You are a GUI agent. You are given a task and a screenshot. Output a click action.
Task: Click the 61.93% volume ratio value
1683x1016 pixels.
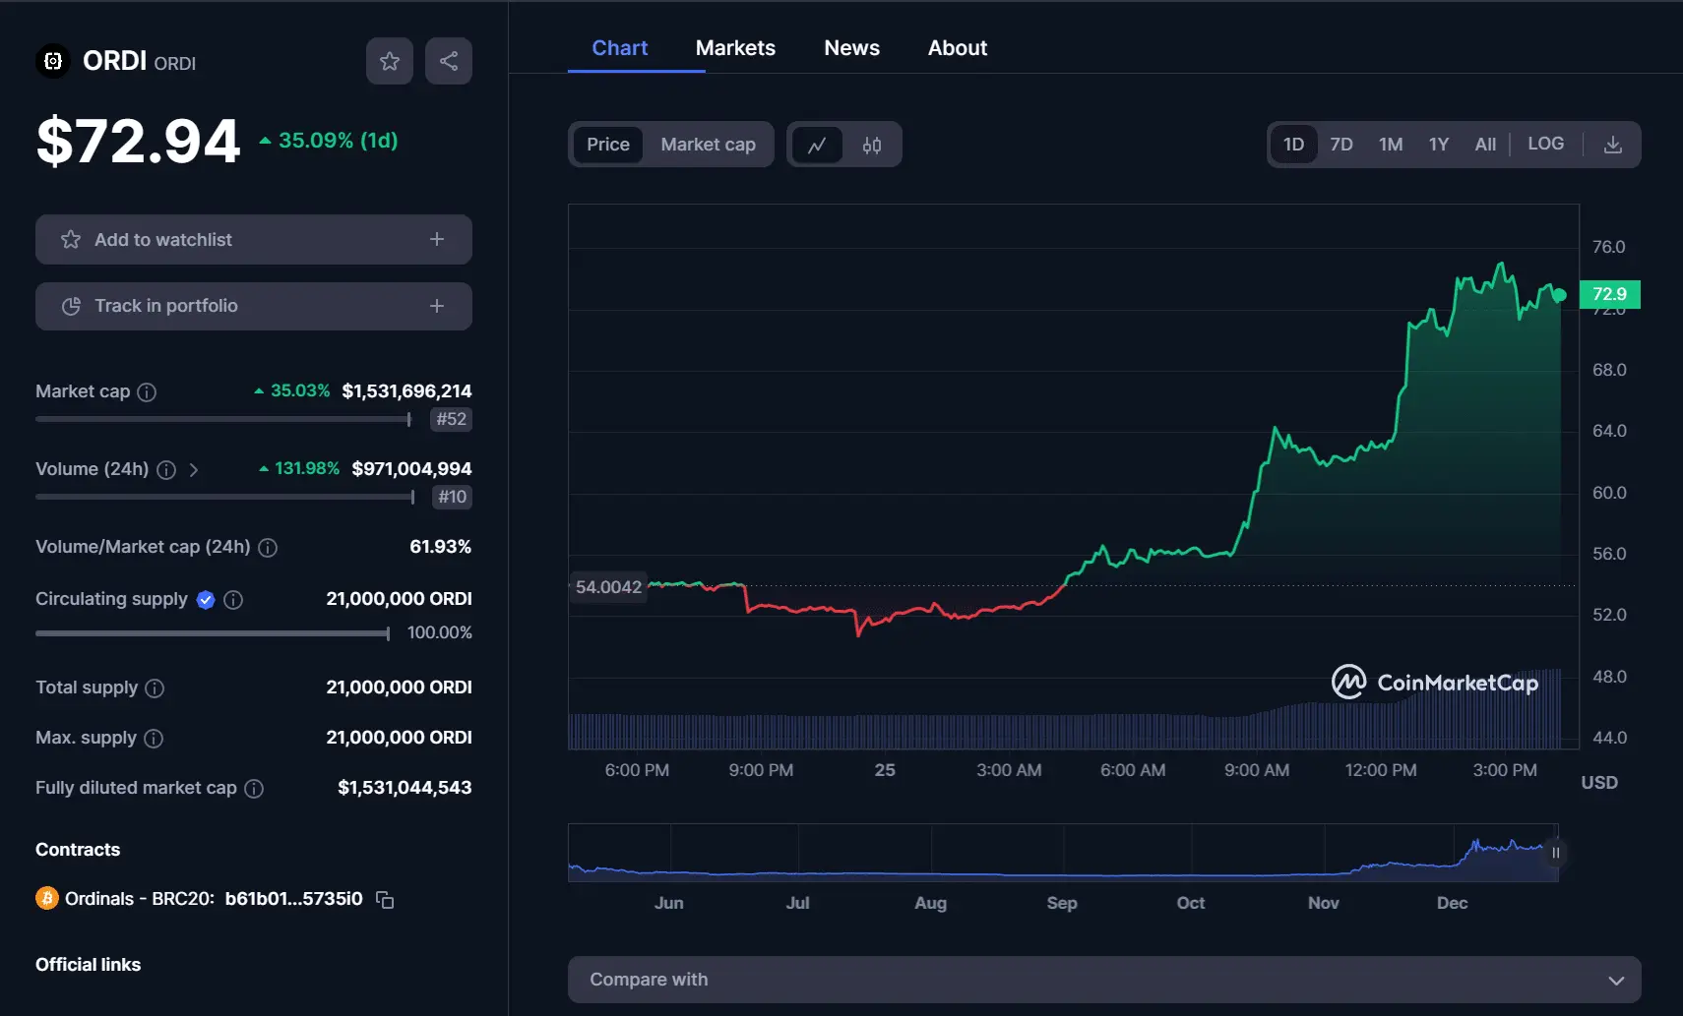pos(440,547)
